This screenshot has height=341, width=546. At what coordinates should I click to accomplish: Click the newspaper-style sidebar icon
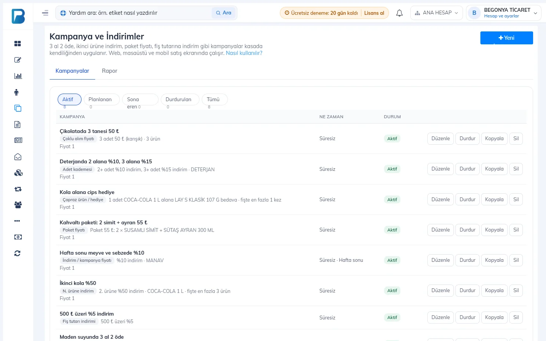point(18,140)
